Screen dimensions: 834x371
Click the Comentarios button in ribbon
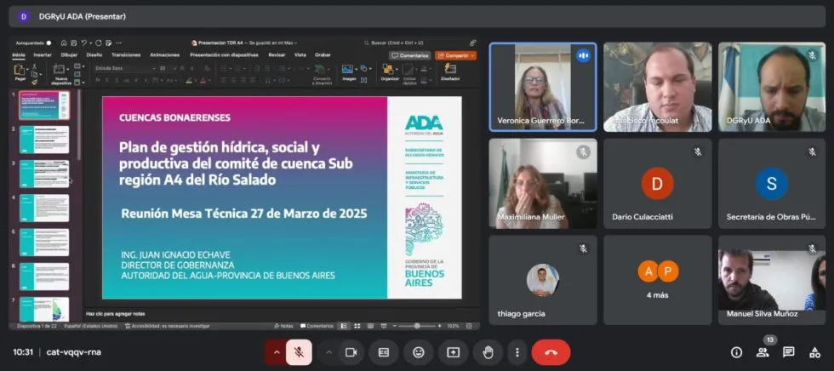coord(409,55)
